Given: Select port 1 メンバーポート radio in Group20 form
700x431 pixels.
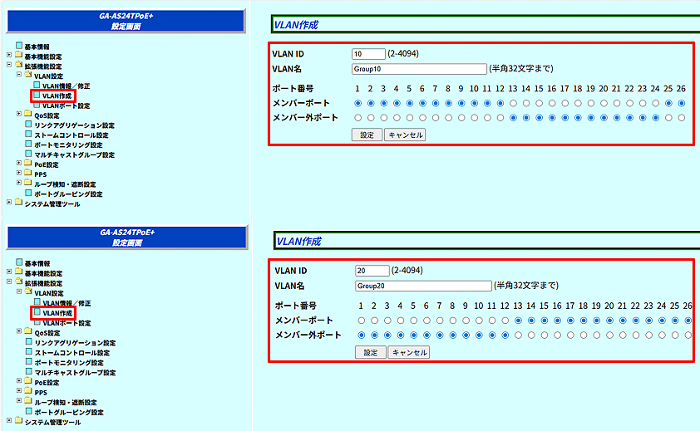Looking at the screenshot, I should point(361,321).
